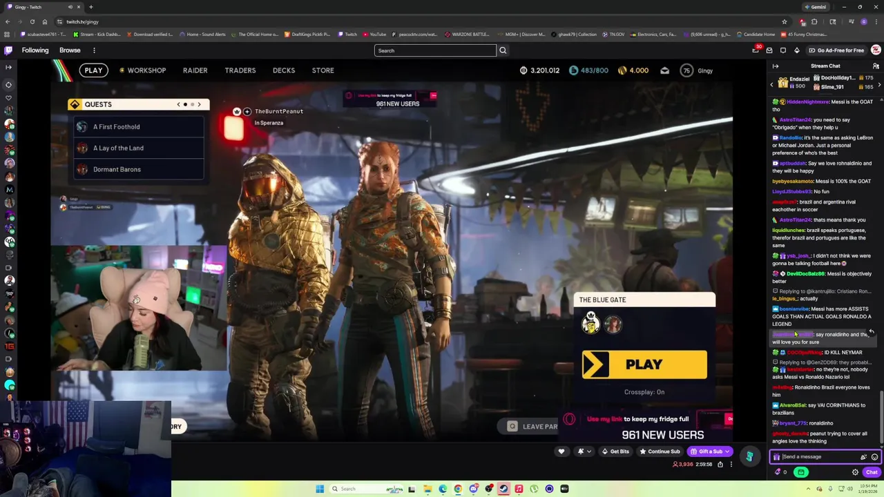This screenshot has width=884, height=497.
Task: Reload the browser page
Action: 32,21
